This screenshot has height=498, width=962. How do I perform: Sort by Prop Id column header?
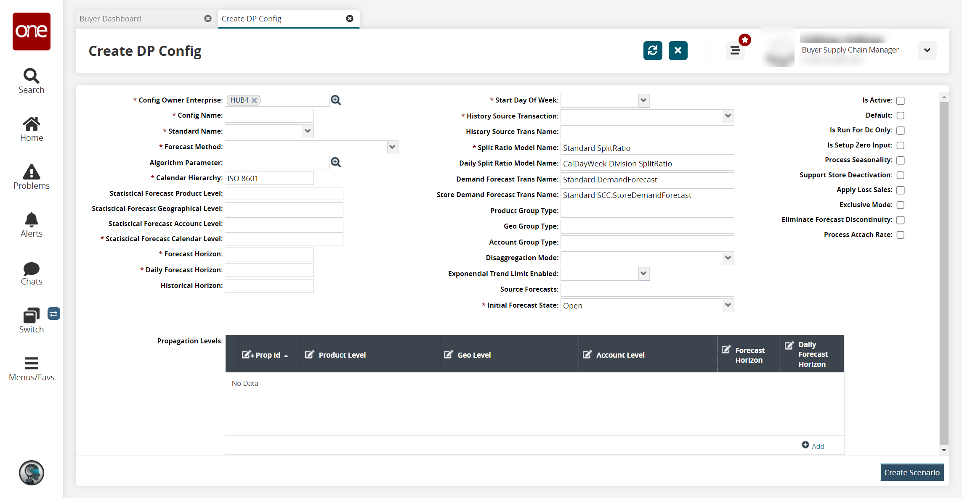268,355
